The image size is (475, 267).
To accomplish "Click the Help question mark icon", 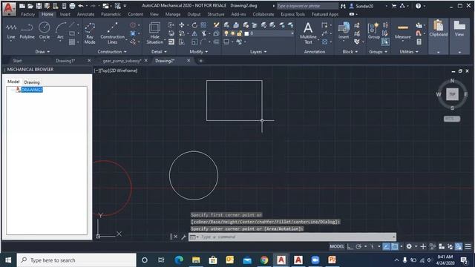I will [x=418, y=6].
